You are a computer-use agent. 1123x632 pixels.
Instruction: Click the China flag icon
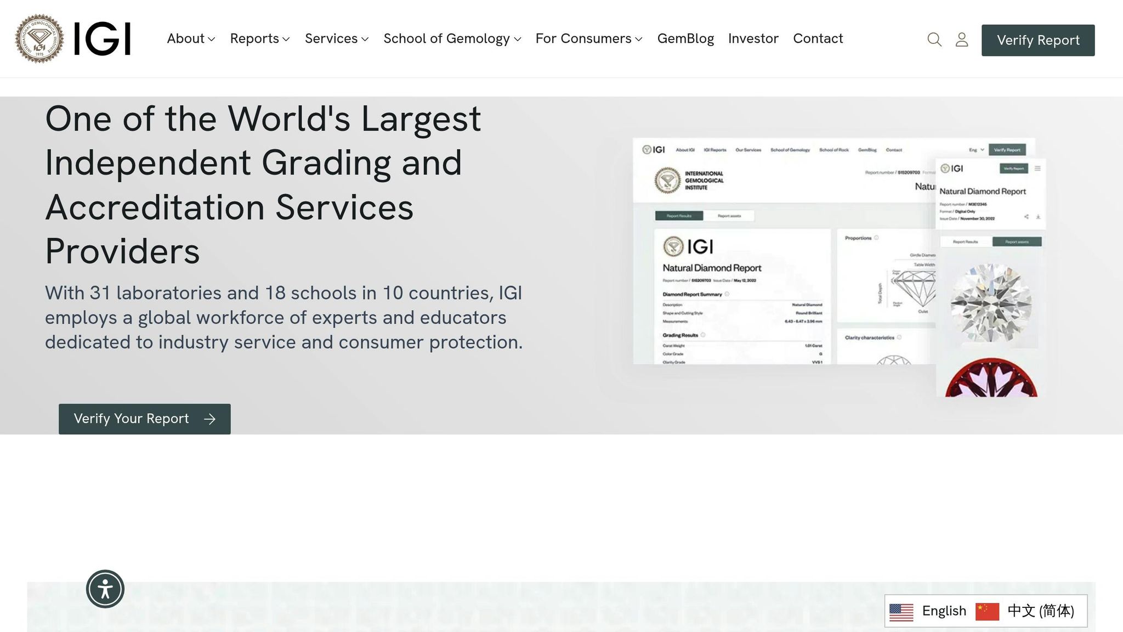[x=986, y=610]
